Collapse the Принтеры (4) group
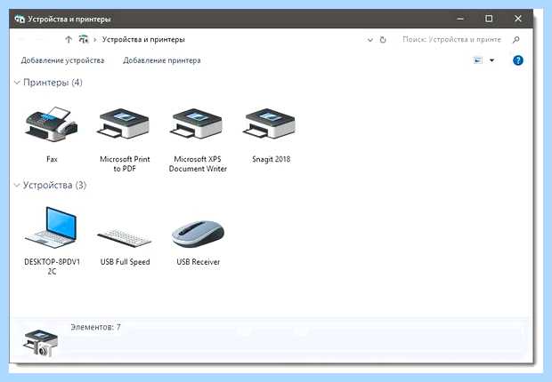The width and height of the screenshot is (552, 382). point(17,83)
